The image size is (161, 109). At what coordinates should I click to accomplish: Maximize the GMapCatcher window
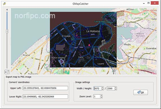(x=148, y=3)
